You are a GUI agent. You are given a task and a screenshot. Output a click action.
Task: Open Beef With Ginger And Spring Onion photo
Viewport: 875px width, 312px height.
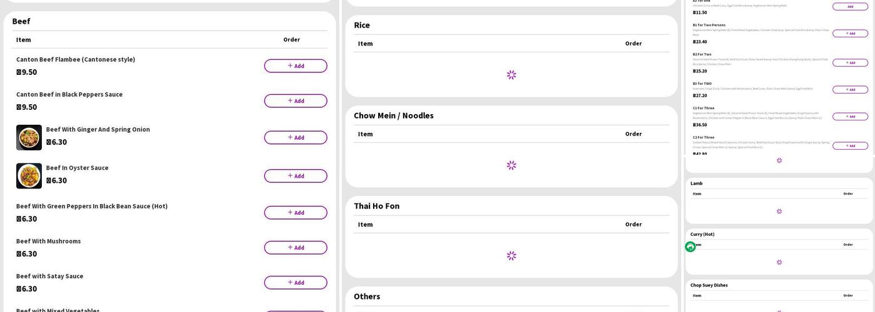point(29,137)
